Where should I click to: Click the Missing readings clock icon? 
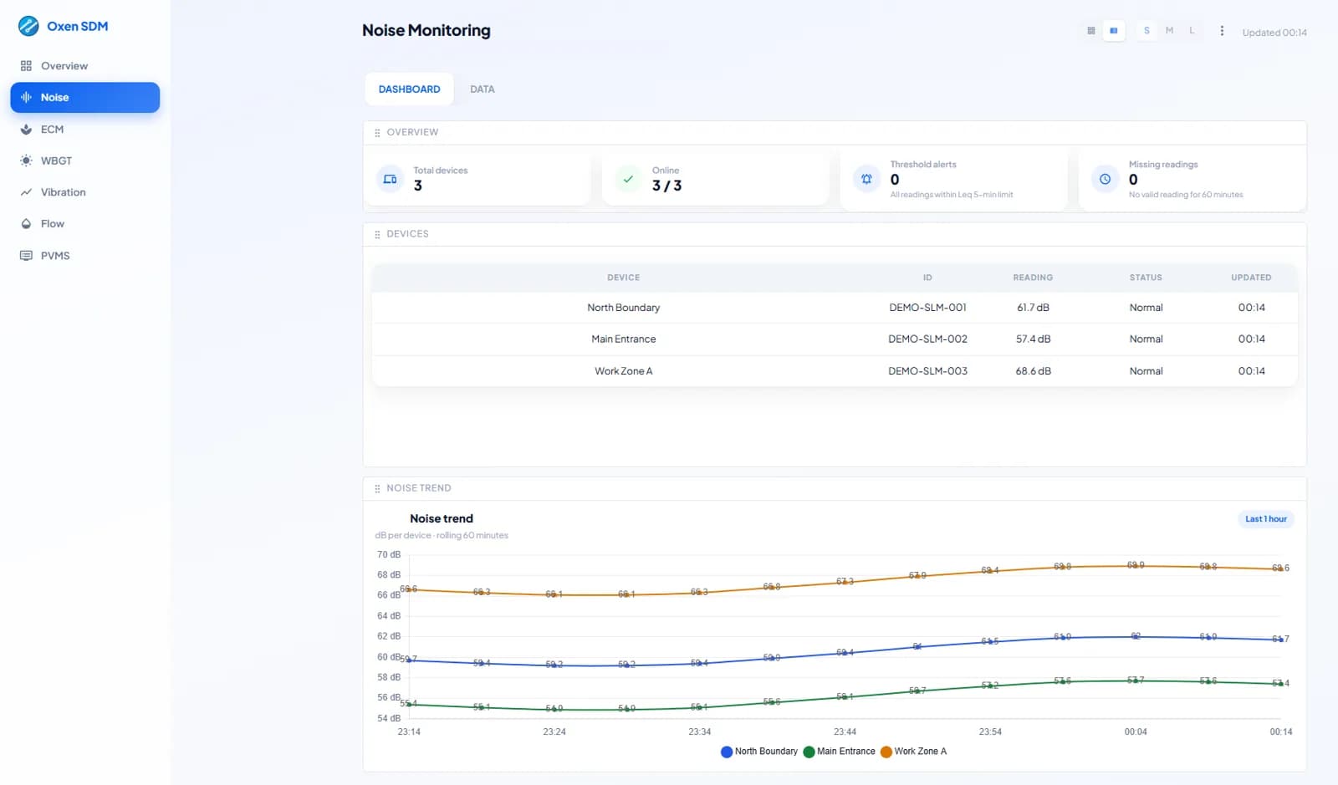coord(1105,179)
